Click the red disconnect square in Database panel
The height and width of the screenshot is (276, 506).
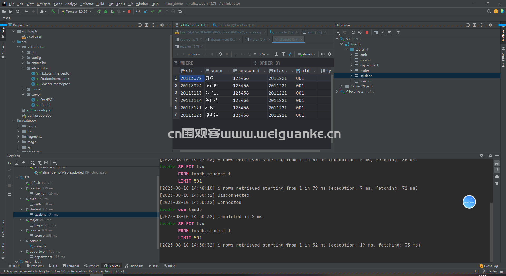[x=367, y=32]
